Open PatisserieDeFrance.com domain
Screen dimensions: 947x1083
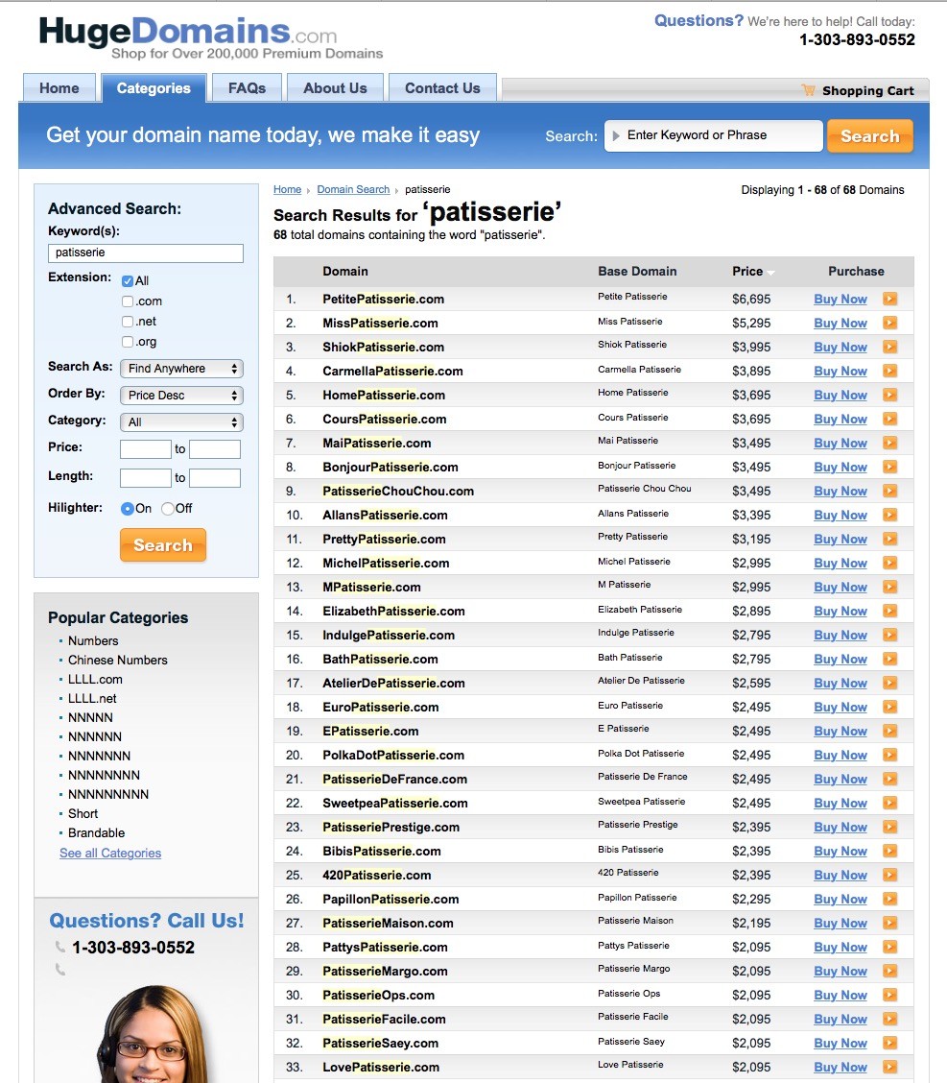[394, 779]
